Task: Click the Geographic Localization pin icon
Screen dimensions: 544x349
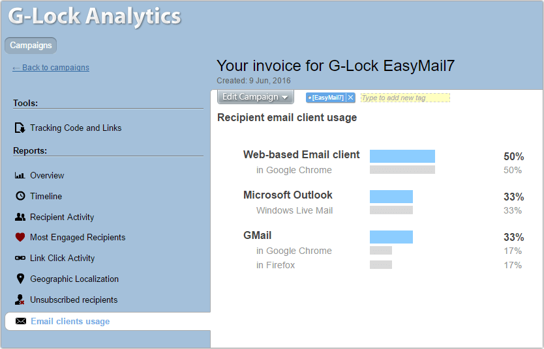Action: [20, 279]
